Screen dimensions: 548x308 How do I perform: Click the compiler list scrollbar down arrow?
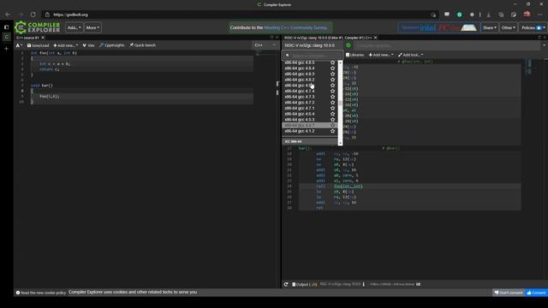[340, 143]
